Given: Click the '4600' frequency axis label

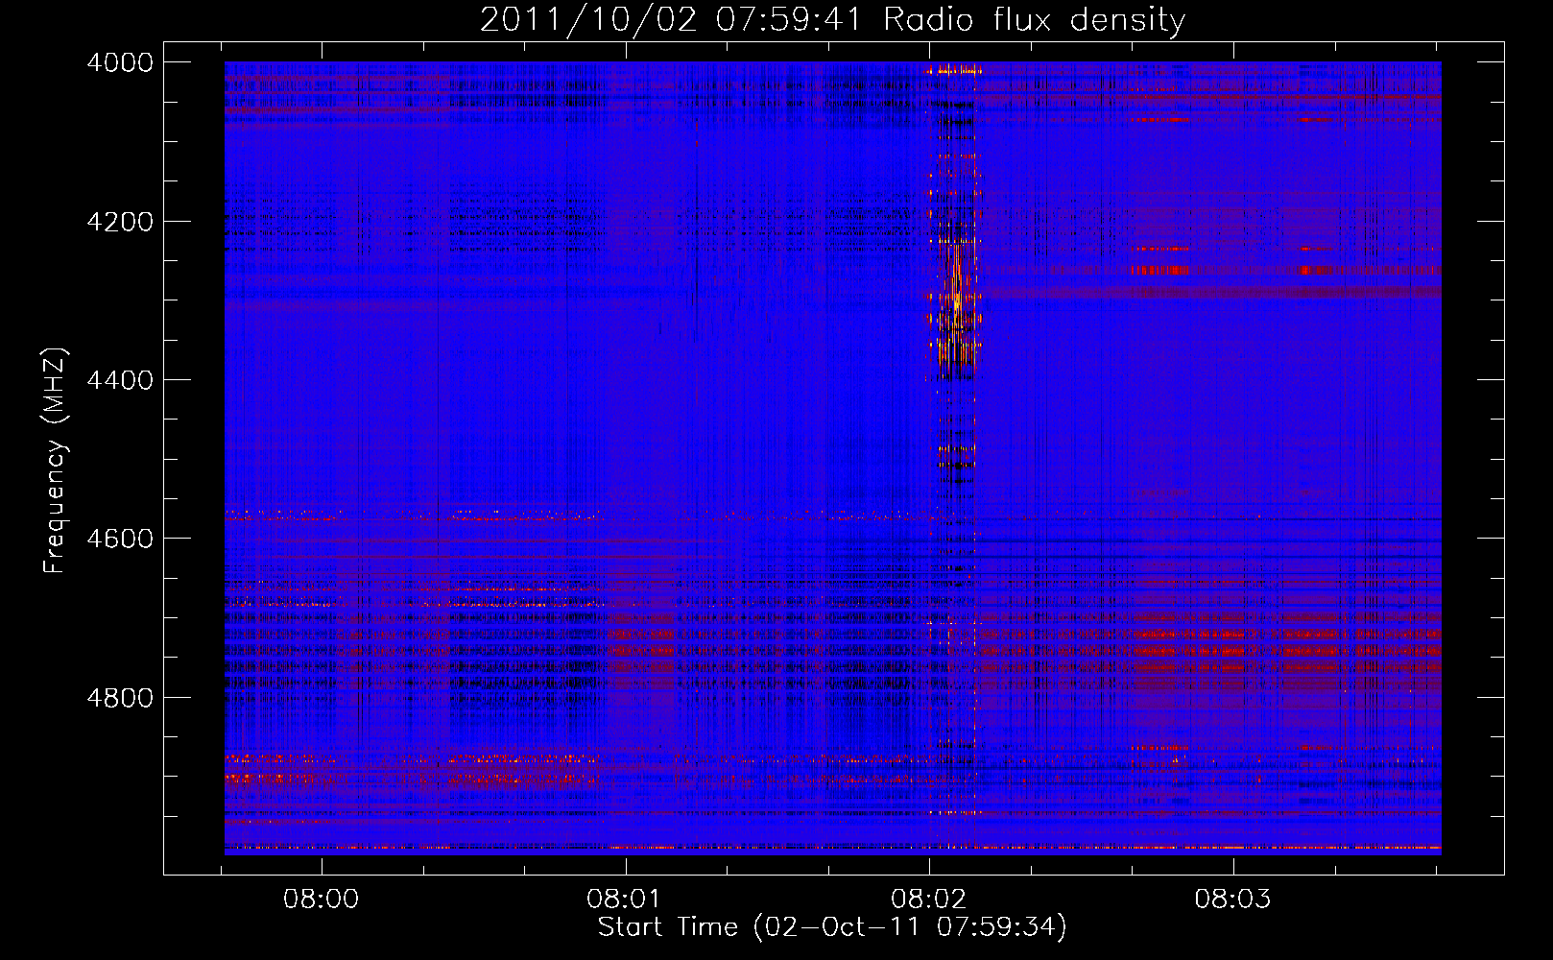Looking at the screenshot, I should pyautogui.click(x=120, y=539).
